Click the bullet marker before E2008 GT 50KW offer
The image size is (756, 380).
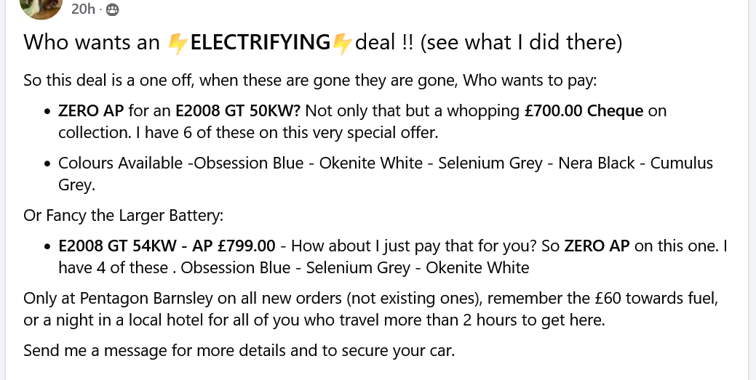tap(48, 112)
